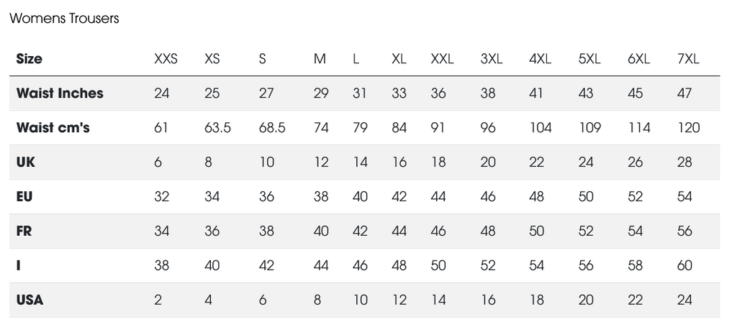Click the USA size 2 cell

coord(158,300)
